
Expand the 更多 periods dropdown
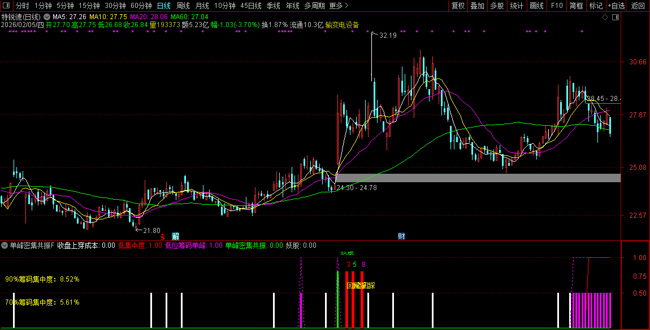[x=338, y=6]
